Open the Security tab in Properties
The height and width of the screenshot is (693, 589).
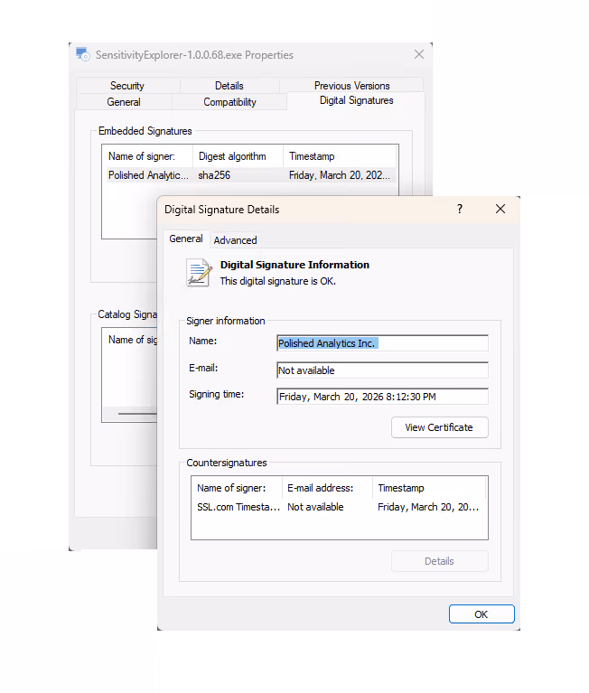click(x=127, y=85)
